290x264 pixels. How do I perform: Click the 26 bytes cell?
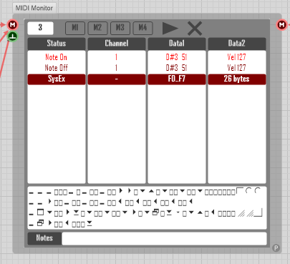tap(237, 79)
